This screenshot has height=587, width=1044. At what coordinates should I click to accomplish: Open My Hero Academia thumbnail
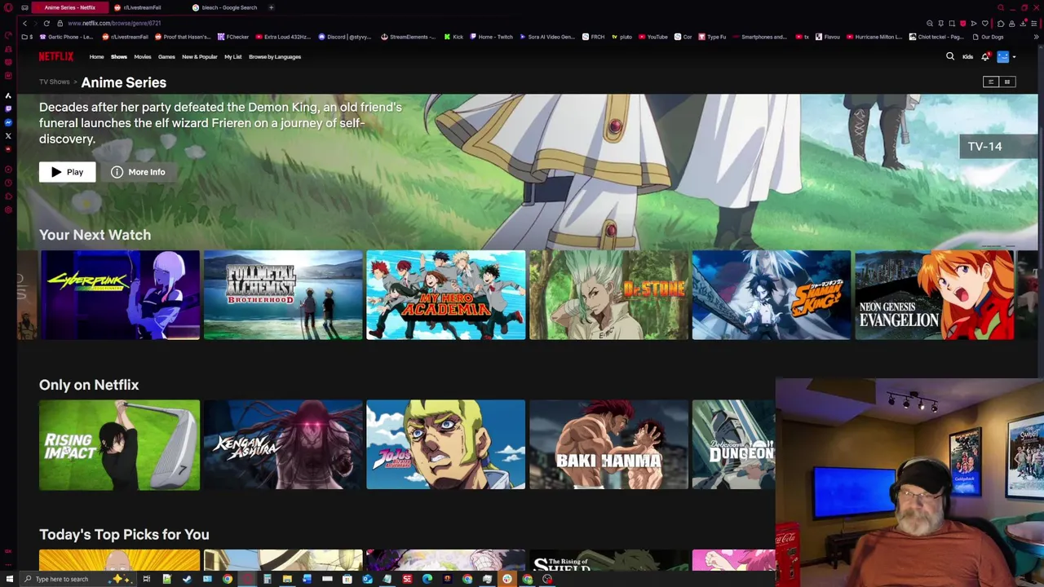tap(446, 295)
